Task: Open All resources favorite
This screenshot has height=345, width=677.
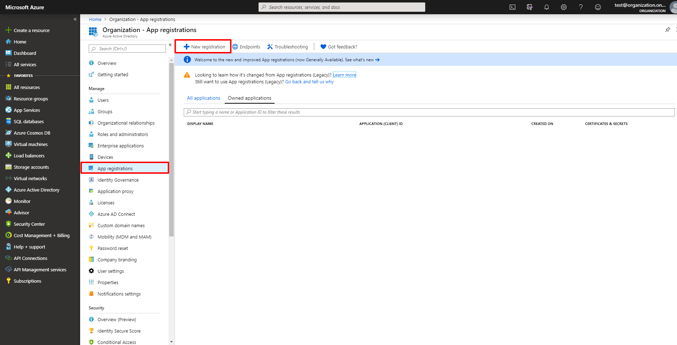Action: pyautogui.click(x=23, y=87)
